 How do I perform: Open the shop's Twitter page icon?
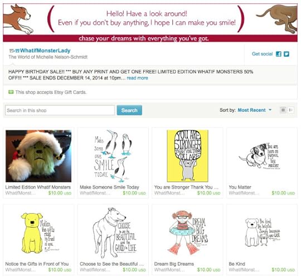click(x=286, y=54)
